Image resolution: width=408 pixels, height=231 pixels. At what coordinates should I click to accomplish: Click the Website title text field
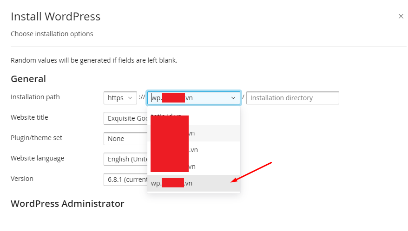pyautogui.click(x=125, y=118)
